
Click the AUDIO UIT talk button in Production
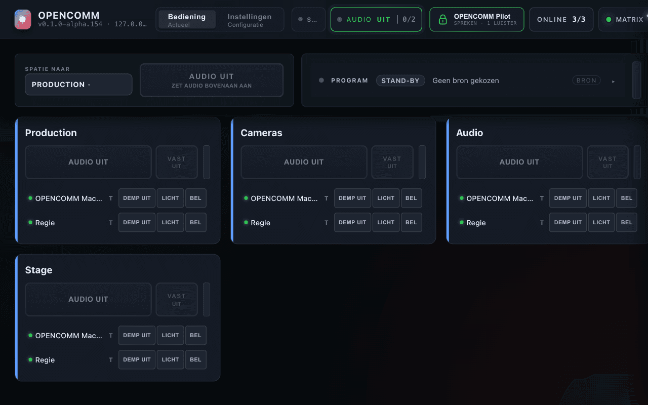[x=88, y=162]
